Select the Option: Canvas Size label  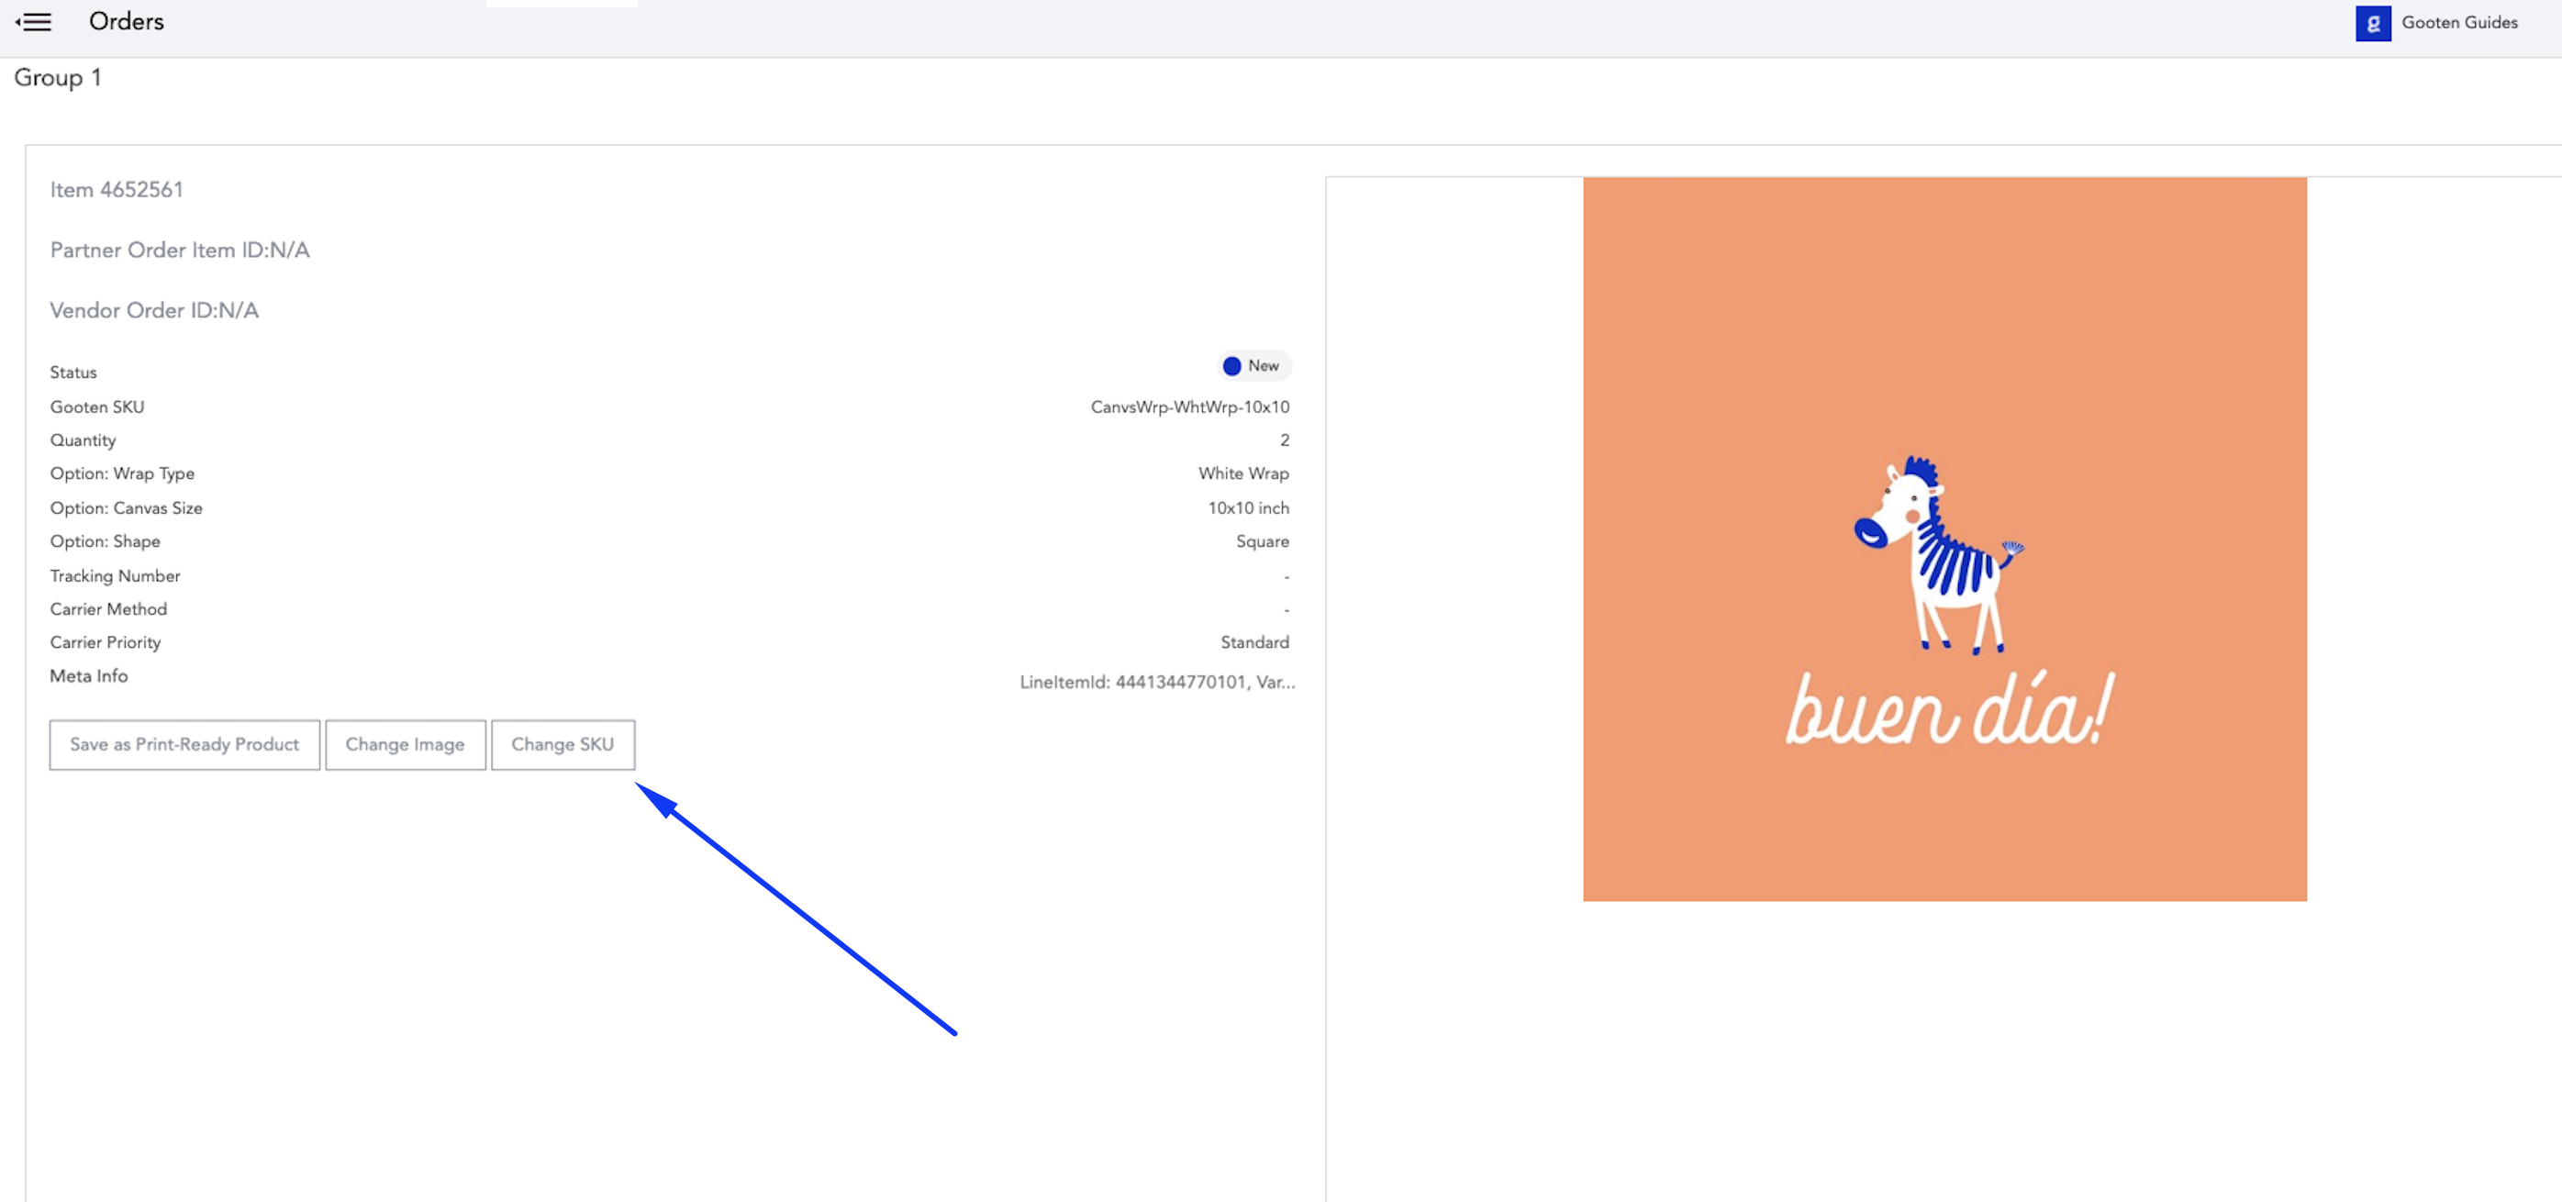point(127,508)
